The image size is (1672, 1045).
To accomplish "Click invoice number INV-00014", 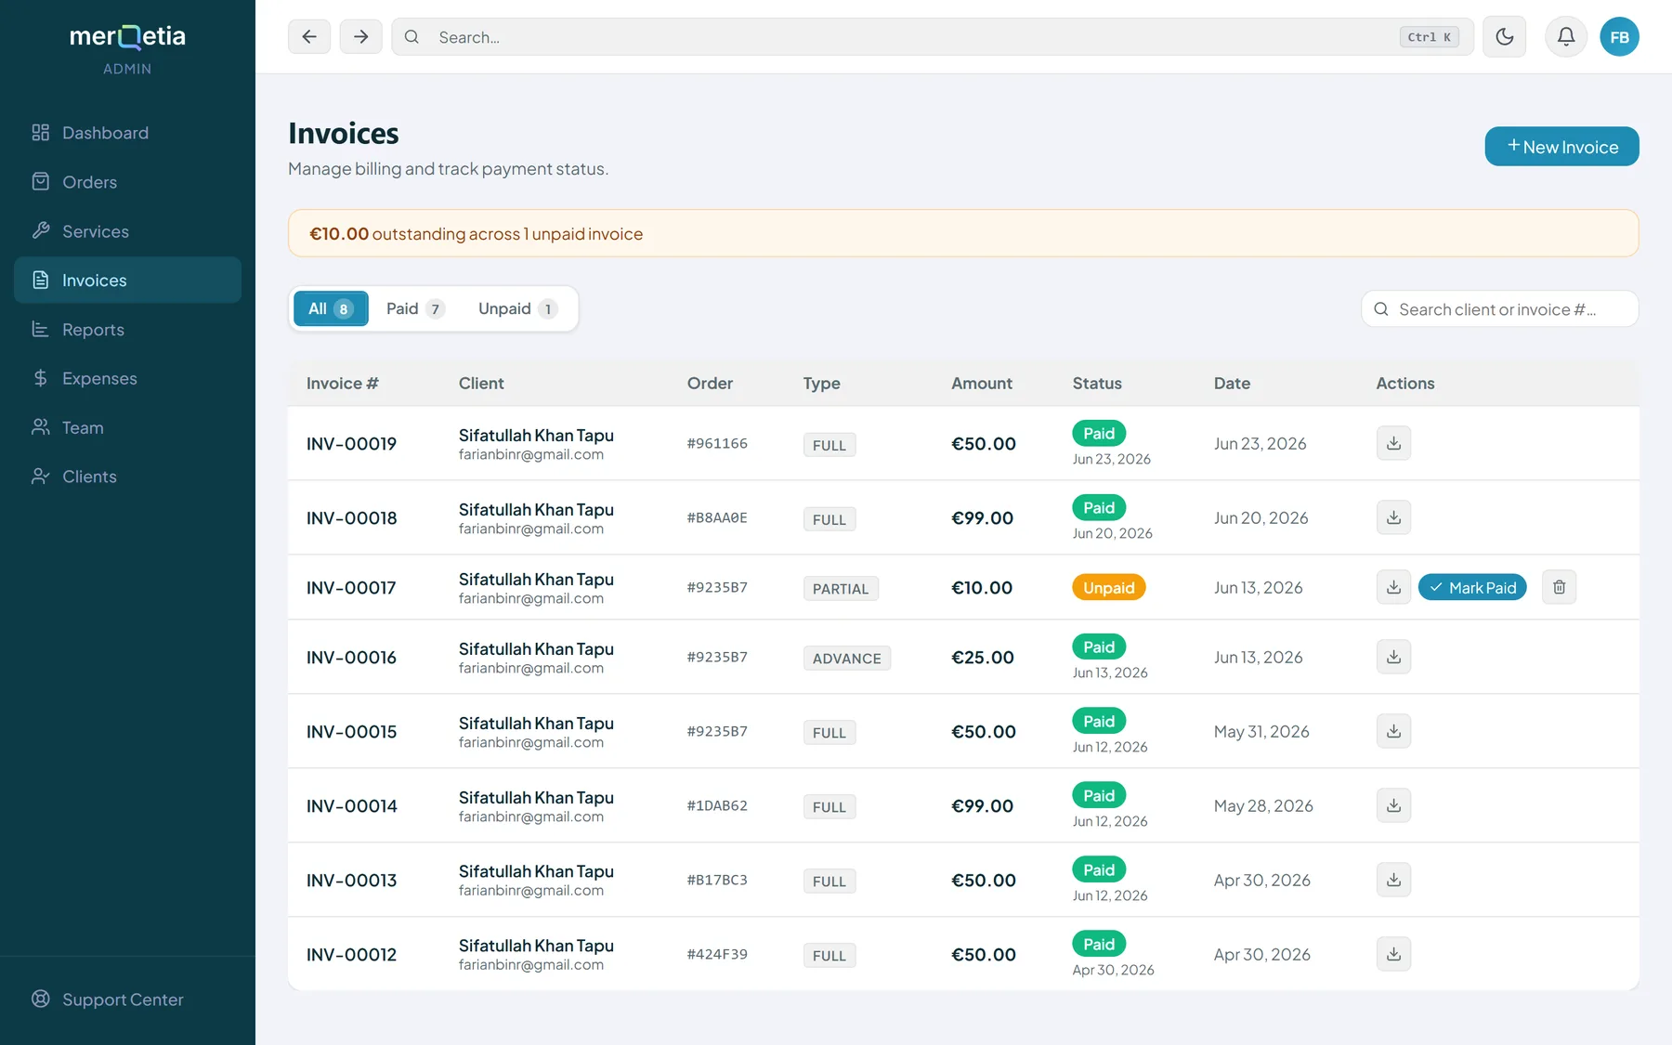I will click(x=351, y=805).
